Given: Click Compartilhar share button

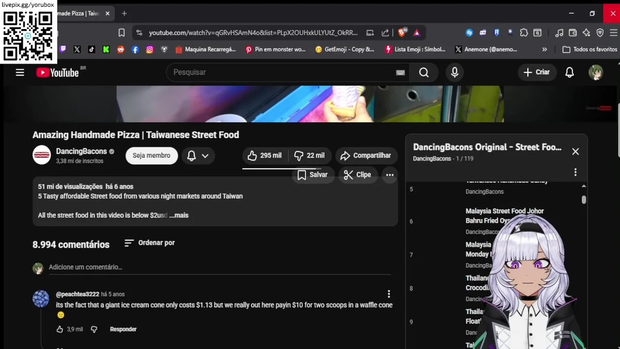Looking at the screenshot, I should [x=366, y=156].
